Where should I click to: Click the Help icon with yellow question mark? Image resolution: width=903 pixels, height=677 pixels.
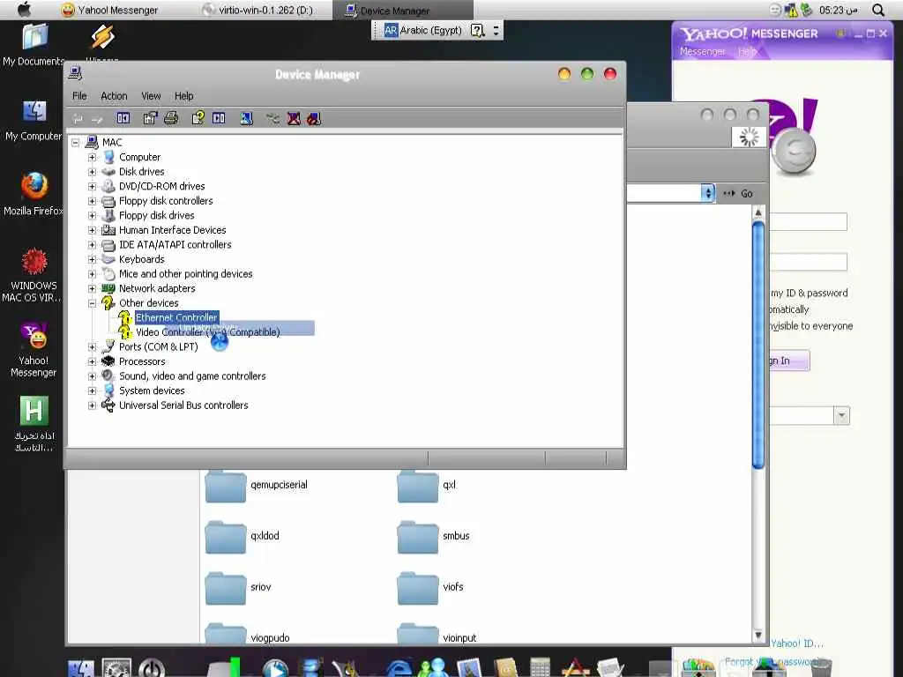pyautogui.click(x=198, y=119)
